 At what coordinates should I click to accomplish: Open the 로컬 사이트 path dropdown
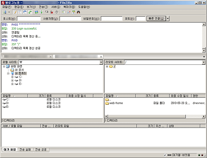point(101,62)
